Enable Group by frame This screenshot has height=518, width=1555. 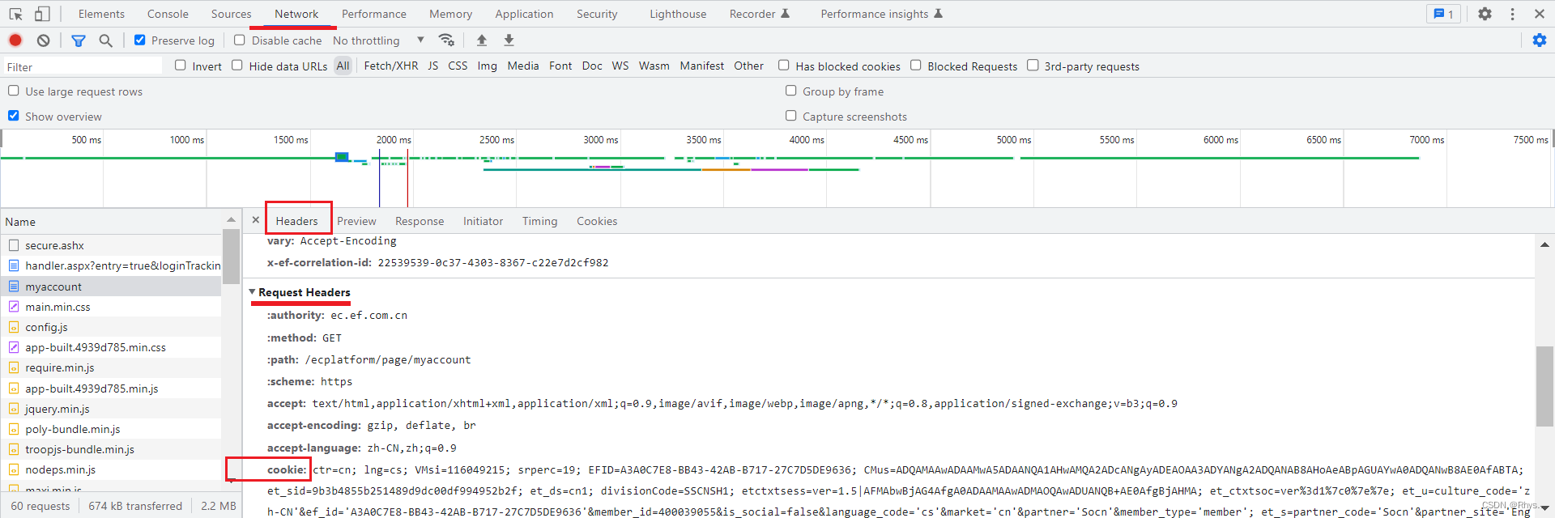pos(791,91)
